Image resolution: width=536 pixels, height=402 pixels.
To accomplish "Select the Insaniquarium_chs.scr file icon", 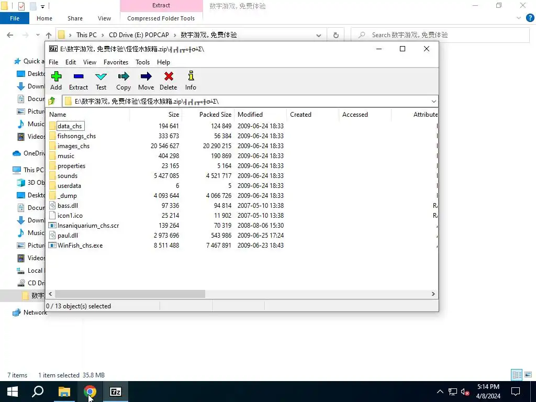I will point(52,225).
